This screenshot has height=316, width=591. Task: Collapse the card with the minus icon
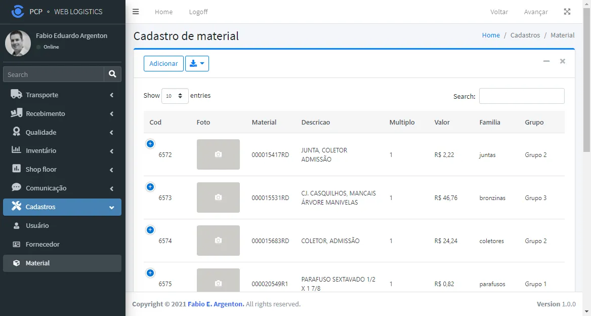click(546, 61)
